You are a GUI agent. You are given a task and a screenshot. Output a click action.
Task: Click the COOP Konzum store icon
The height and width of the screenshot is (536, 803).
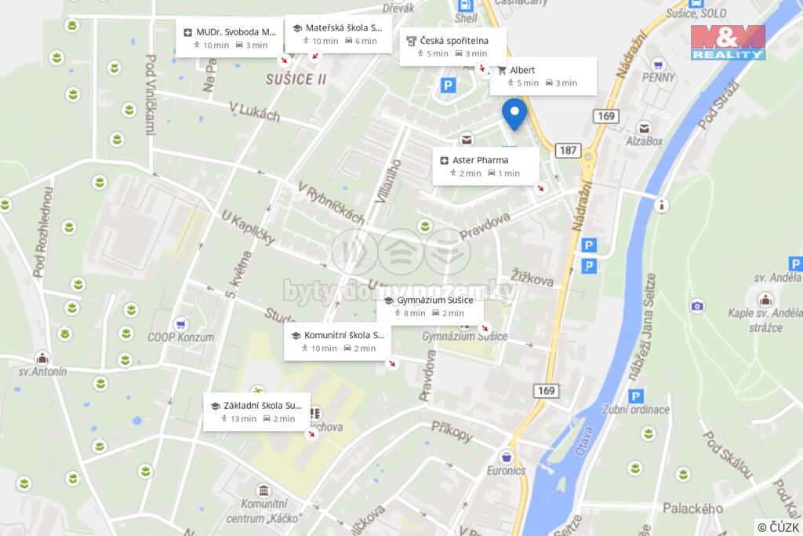pos(180,324)
